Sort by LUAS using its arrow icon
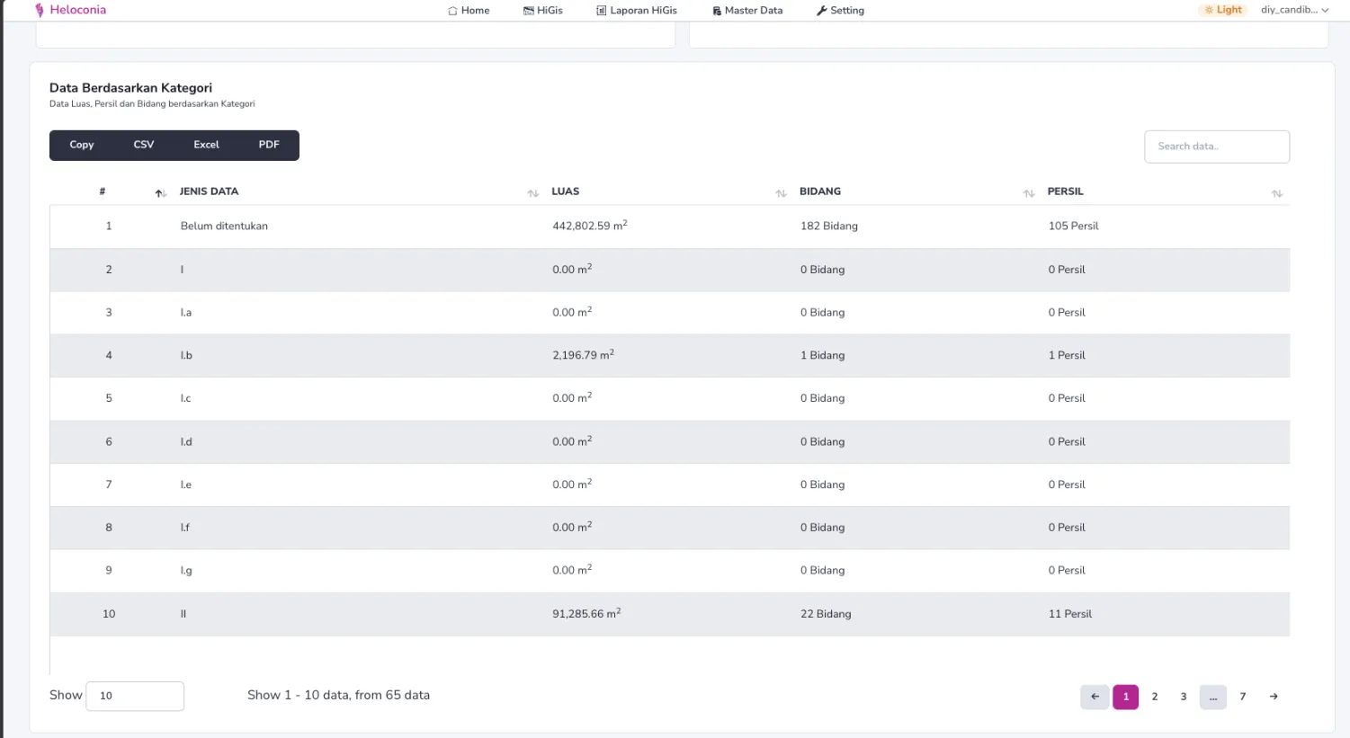Screen dimensions: 1350x738 781,193
